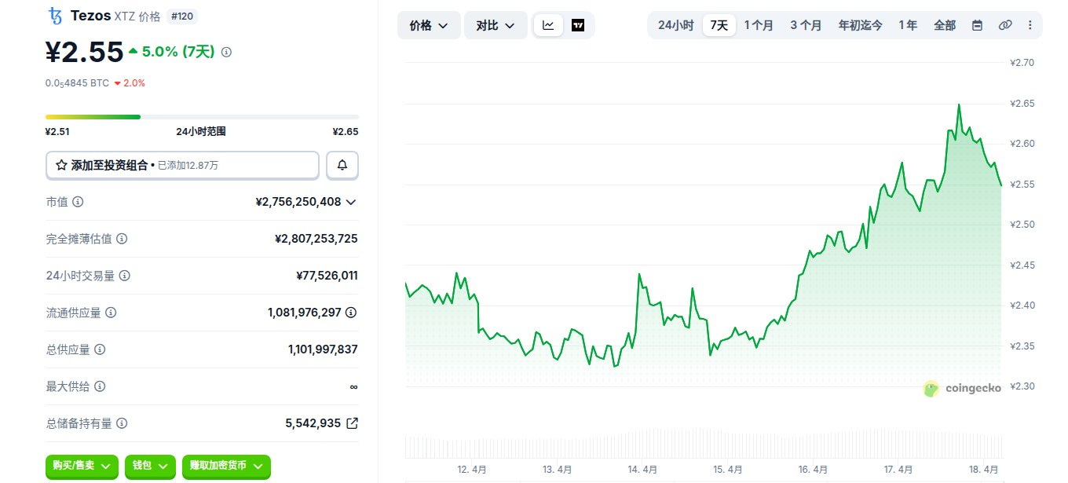Select the 7天 time range tab

719,25
